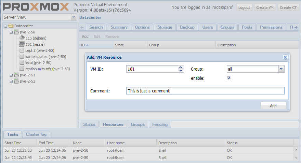Click the 101 (jessie) VM monitor icon
The image size is (301, 163).
[22, 44]
